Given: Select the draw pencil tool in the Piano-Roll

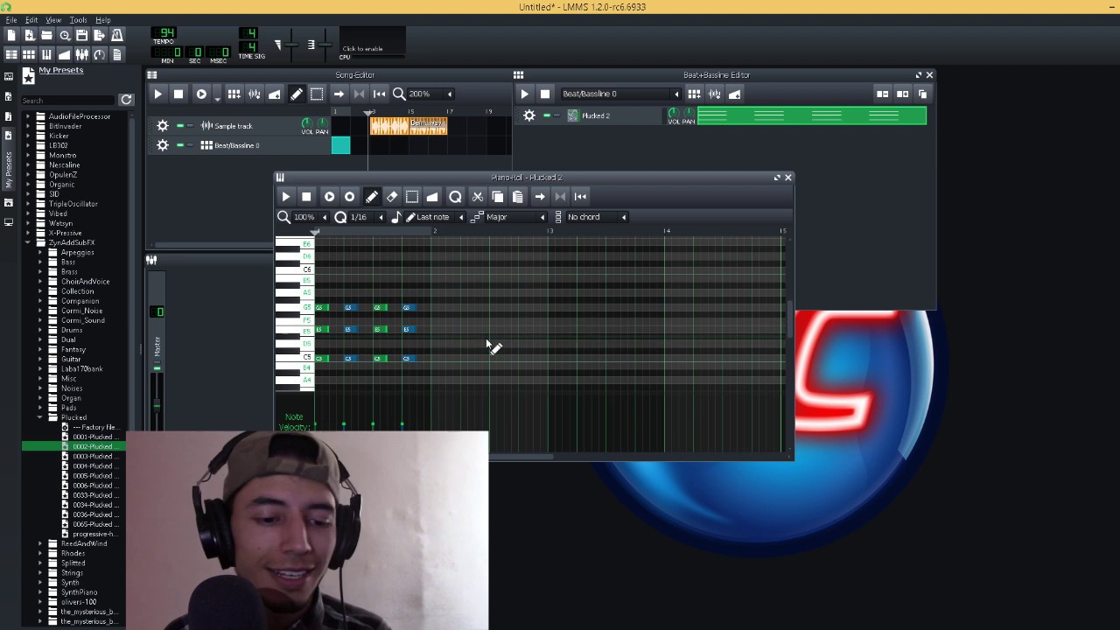Looking at the screenshot, I should pyautogui.click(x=372, y=197).
